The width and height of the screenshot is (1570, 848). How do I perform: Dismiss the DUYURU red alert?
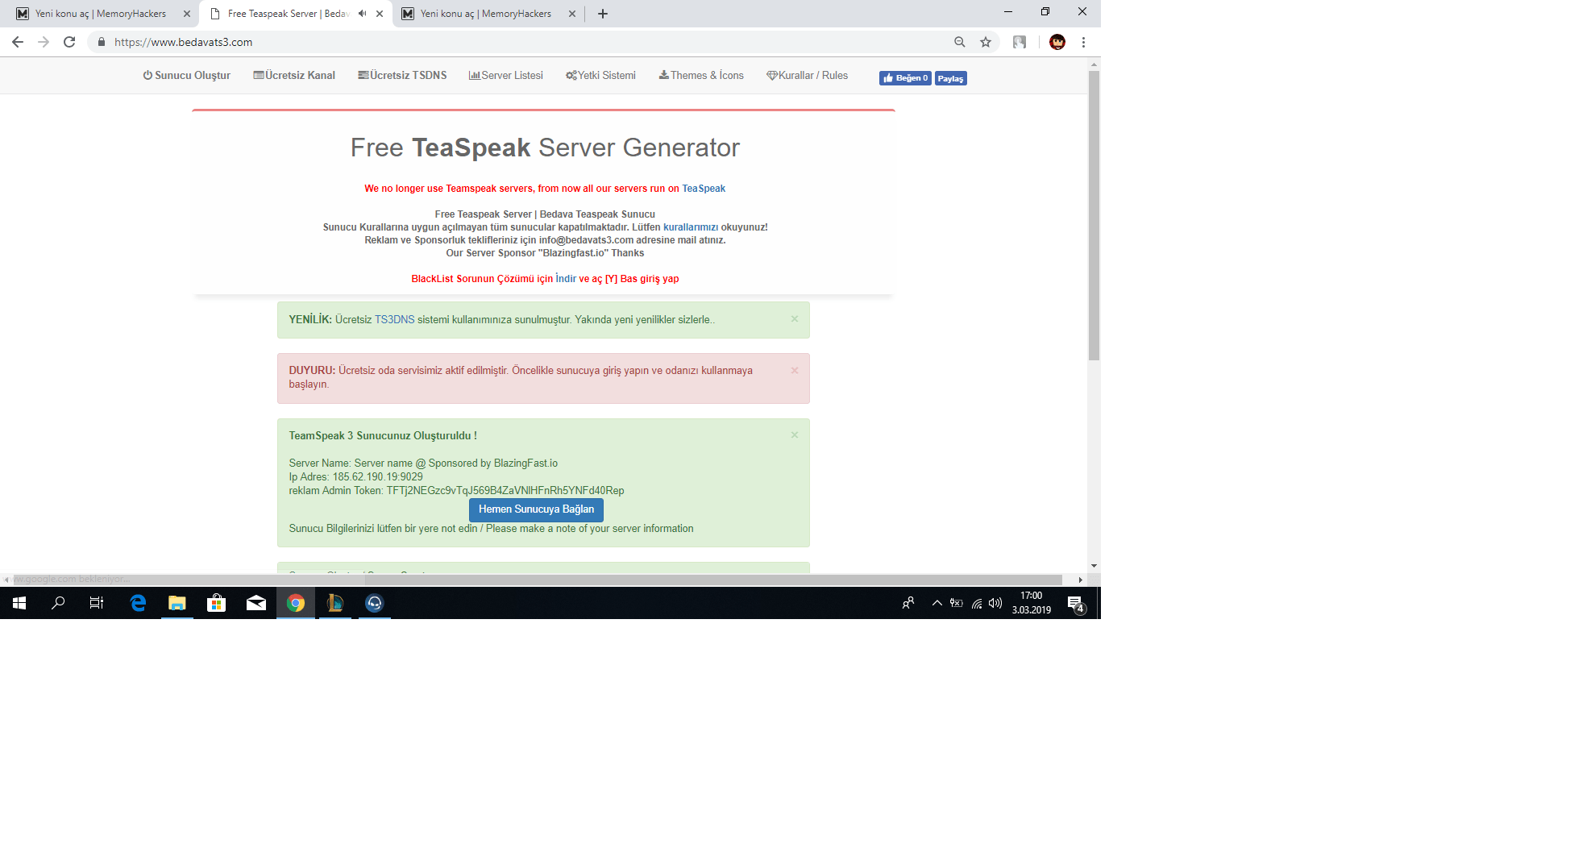[x=795, y=371]
